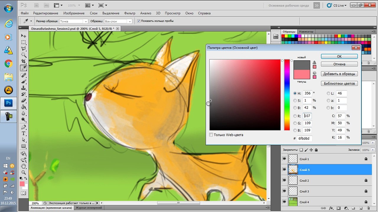Select the Healing Brush tool
The height and width of the screenshot is (212, 378).
pyautogui.click(x=24, y=75)
